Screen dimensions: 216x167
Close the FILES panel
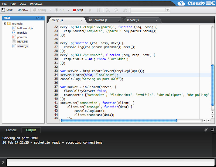[x=42, y=18]
